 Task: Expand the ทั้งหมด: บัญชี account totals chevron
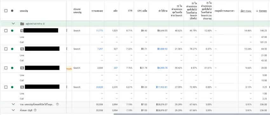(13, 110)
